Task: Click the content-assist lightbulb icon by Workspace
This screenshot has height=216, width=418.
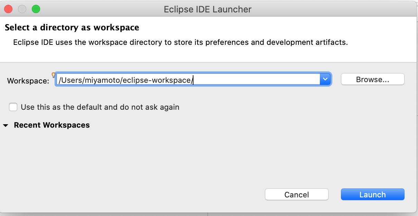Action: (x=54, y=75)
